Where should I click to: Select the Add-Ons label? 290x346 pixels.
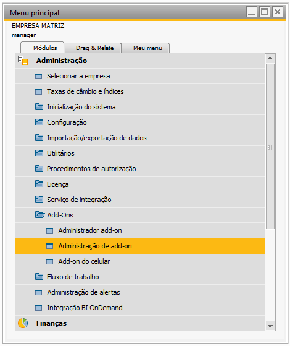point(60,215)
